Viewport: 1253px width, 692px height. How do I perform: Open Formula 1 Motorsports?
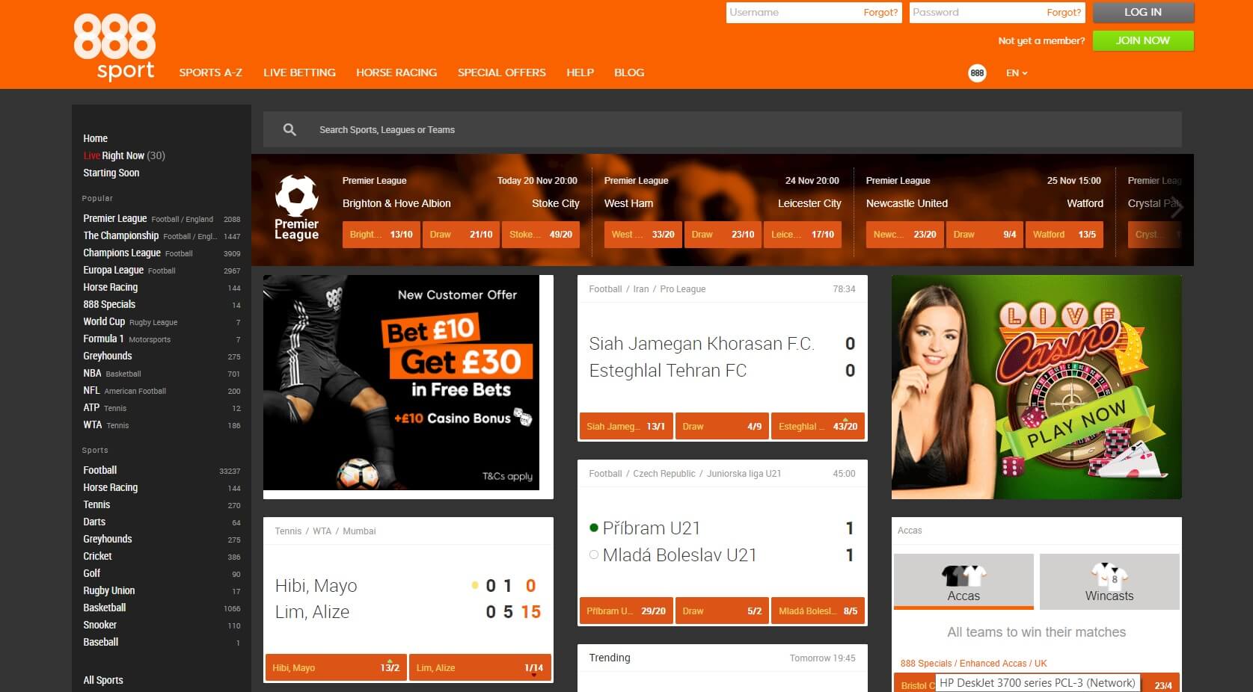pos(162,339)
